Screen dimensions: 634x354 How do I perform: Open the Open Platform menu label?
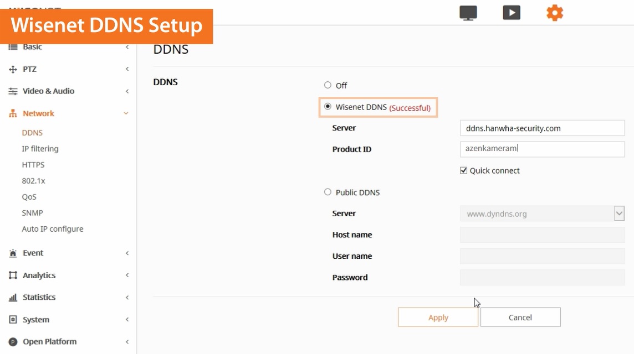[x=50, y=342]
